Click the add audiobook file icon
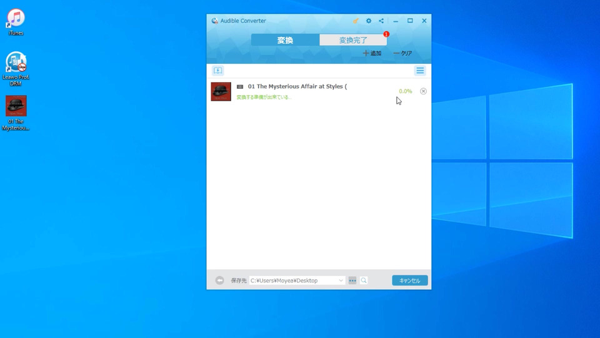 click(x=217, y=71)
